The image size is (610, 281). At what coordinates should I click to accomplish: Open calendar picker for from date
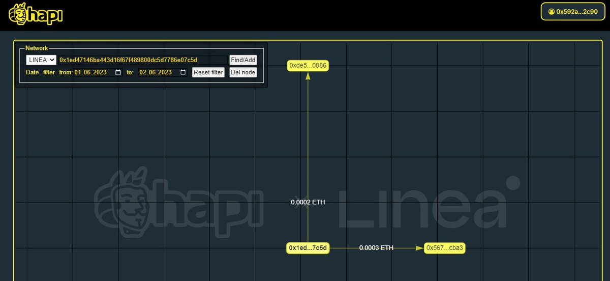point(118,72)
